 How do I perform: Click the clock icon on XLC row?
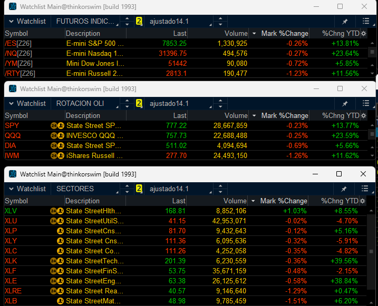click(x=60, y=251)
